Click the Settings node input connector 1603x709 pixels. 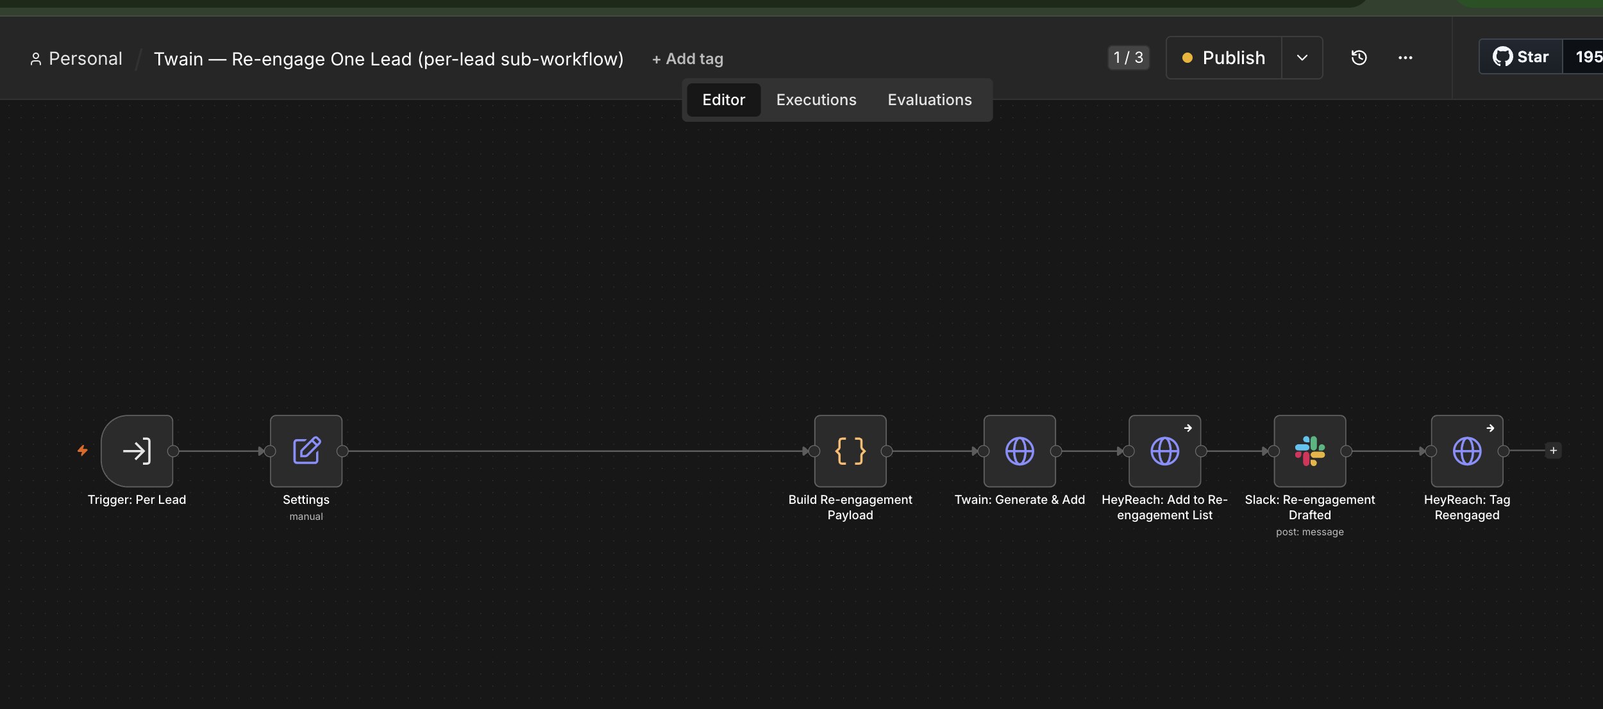(x=270, y=451)
